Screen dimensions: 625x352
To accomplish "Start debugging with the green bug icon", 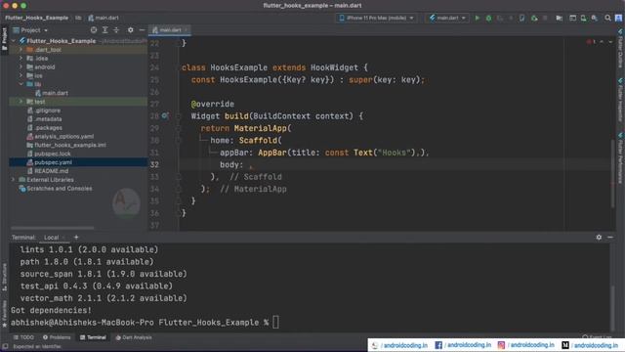I will click(488, 18).
